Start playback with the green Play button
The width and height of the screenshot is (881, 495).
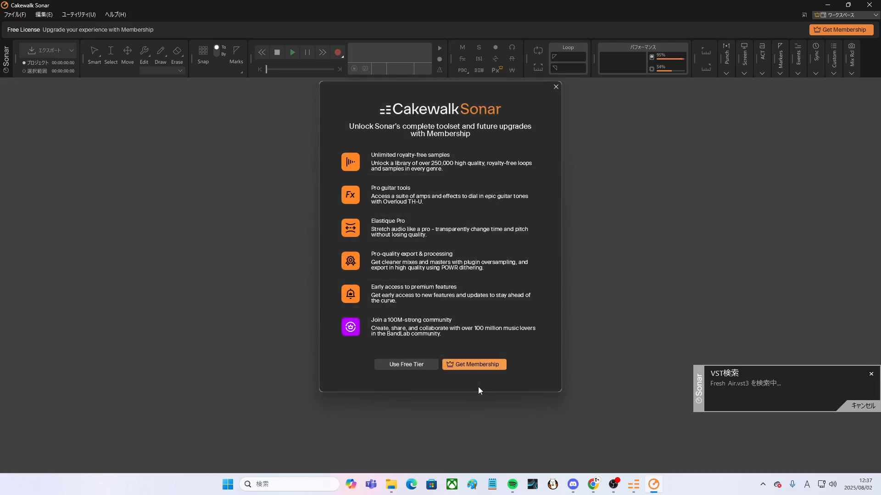tap(292, 52)
